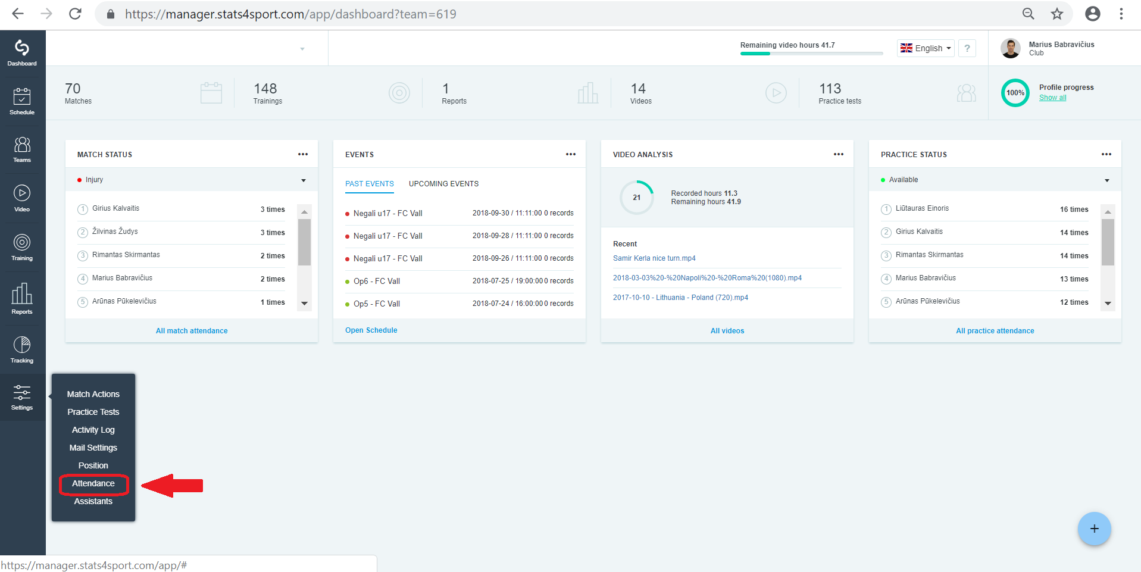Bookmark this page with the star icon
The image size is (1141, 572).
(x=1057, y=14)
